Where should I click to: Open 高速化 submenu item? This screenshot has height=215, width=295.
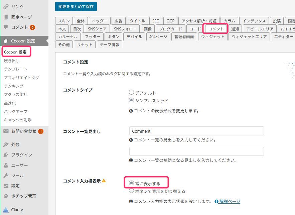[x=10, y=103]
